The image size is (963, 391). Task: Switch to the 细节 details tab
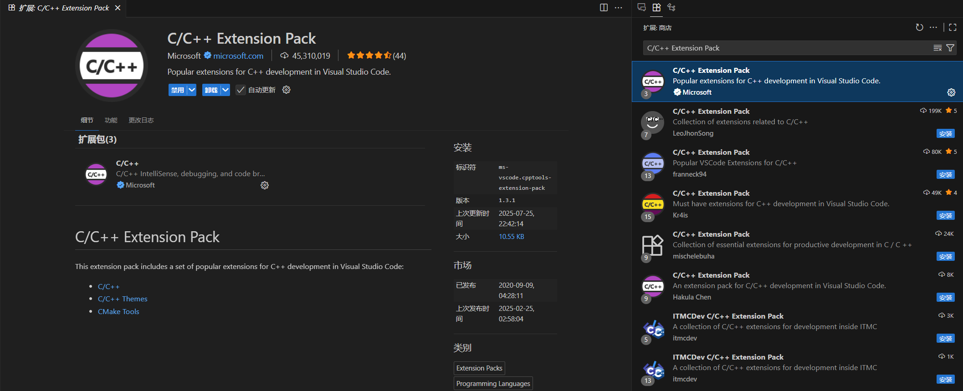click(87, 120)
